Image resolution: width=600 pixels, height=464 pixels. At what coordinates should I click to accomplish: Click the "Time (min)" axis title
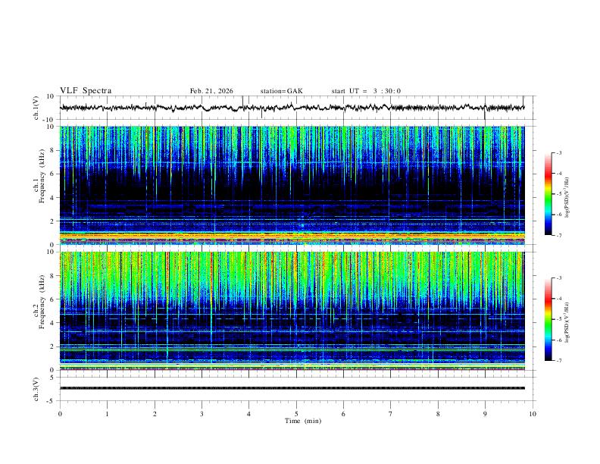pos(303,421)
